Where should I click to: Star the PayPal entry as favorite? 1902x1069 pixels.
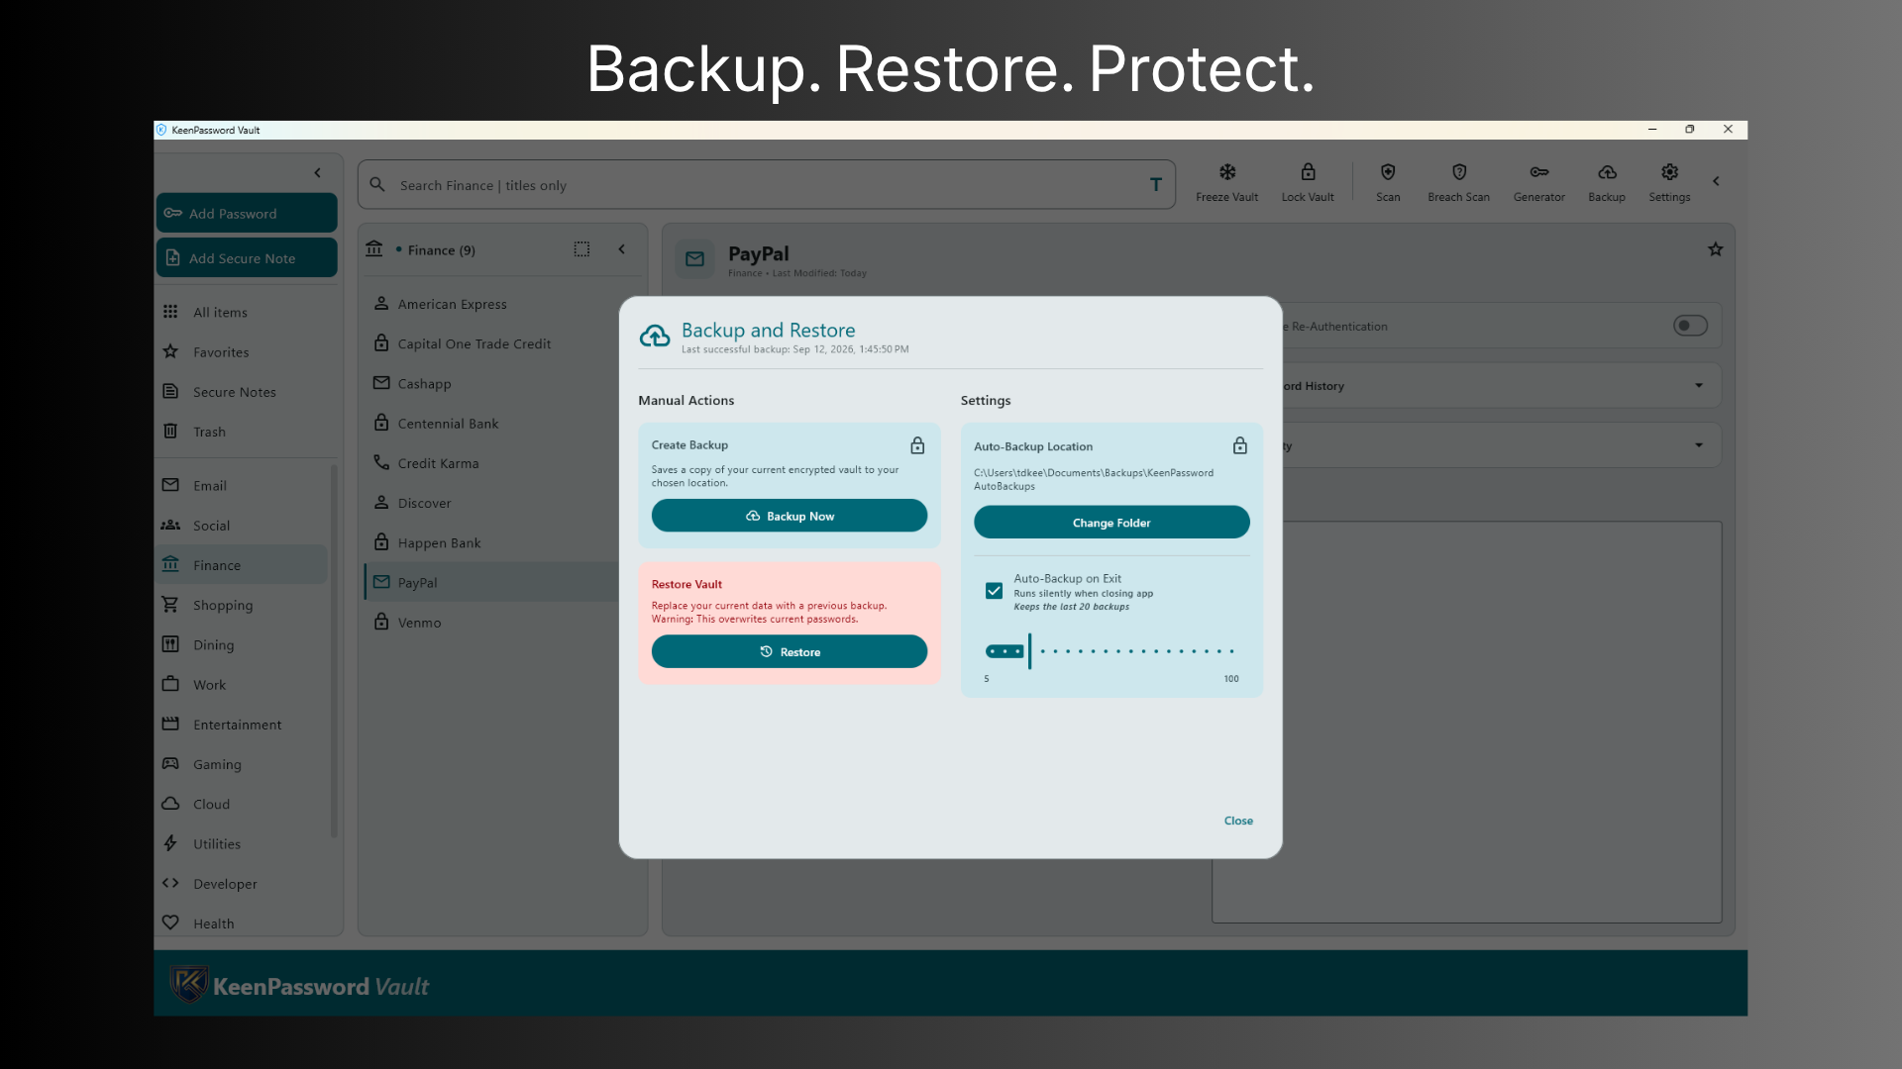tap(1715, 249)
